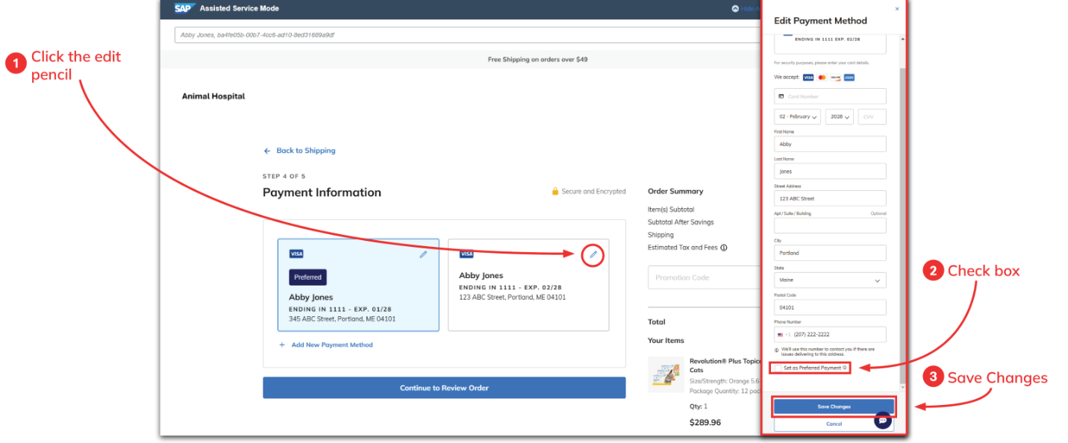This screenshot has width=1068, height=443.
Task: Click Save Changes button
Action: 834,406
